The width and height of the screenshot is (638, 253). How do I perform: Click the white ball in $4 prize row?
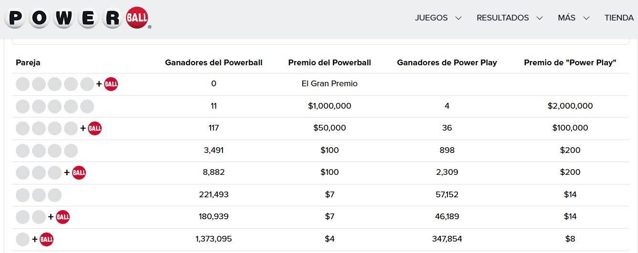pyautogui.click(x=22, y=239)
